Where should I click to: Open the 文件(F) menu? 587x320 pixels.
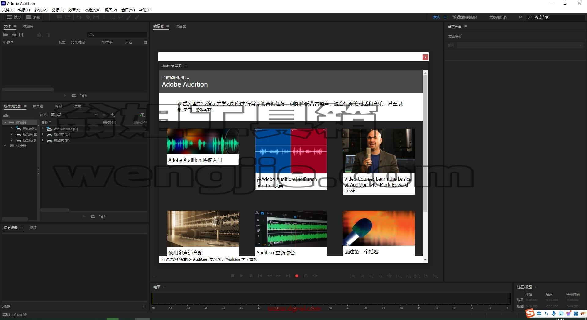click(8, 10)
